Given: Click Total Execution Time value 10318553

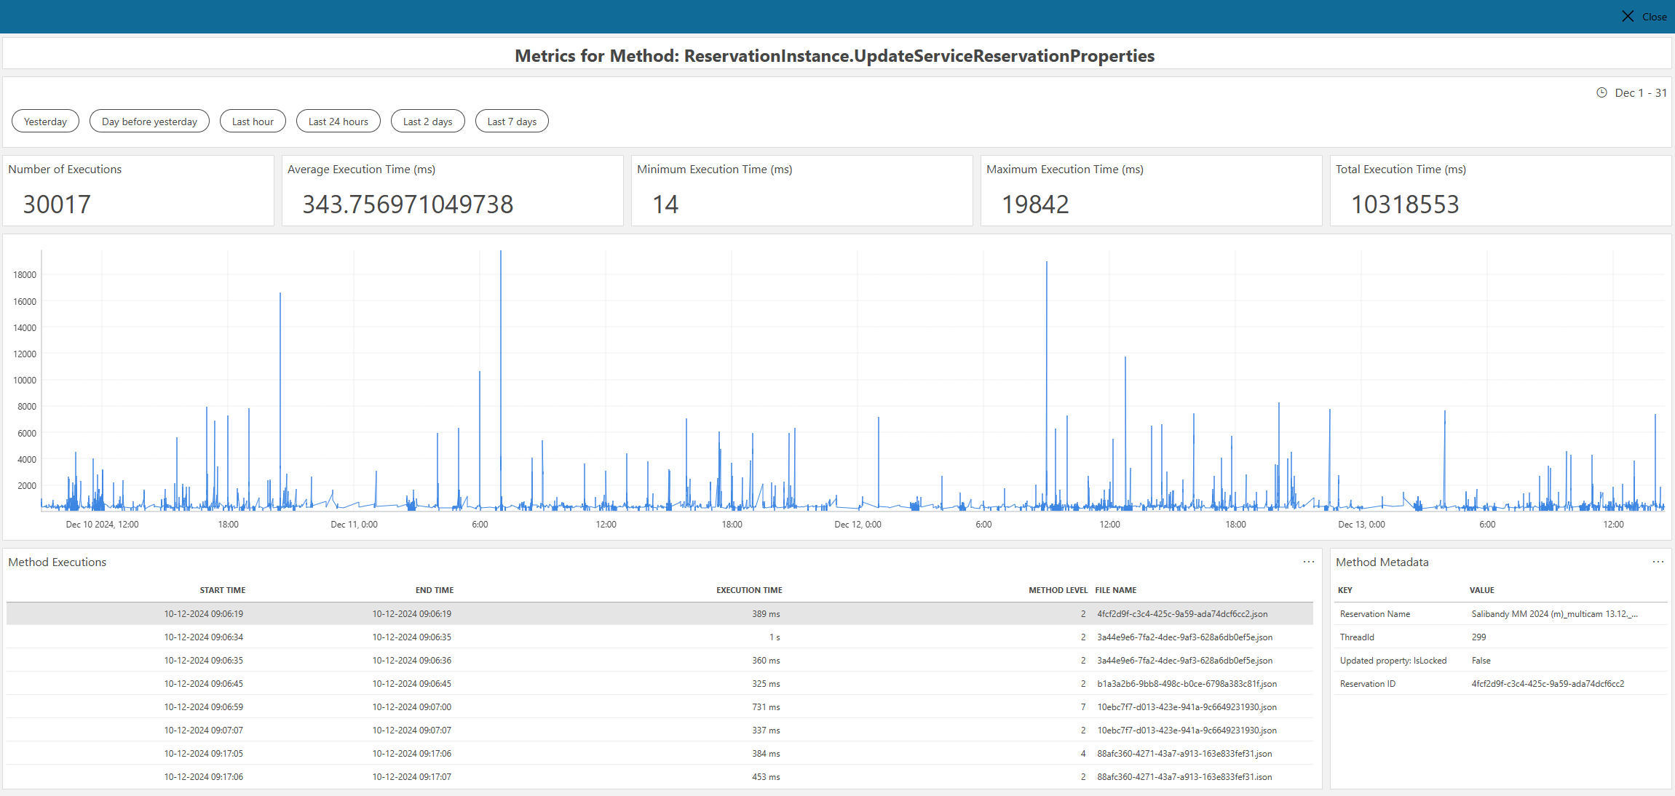Looking at the screenshot, I should coord(1405,204).
